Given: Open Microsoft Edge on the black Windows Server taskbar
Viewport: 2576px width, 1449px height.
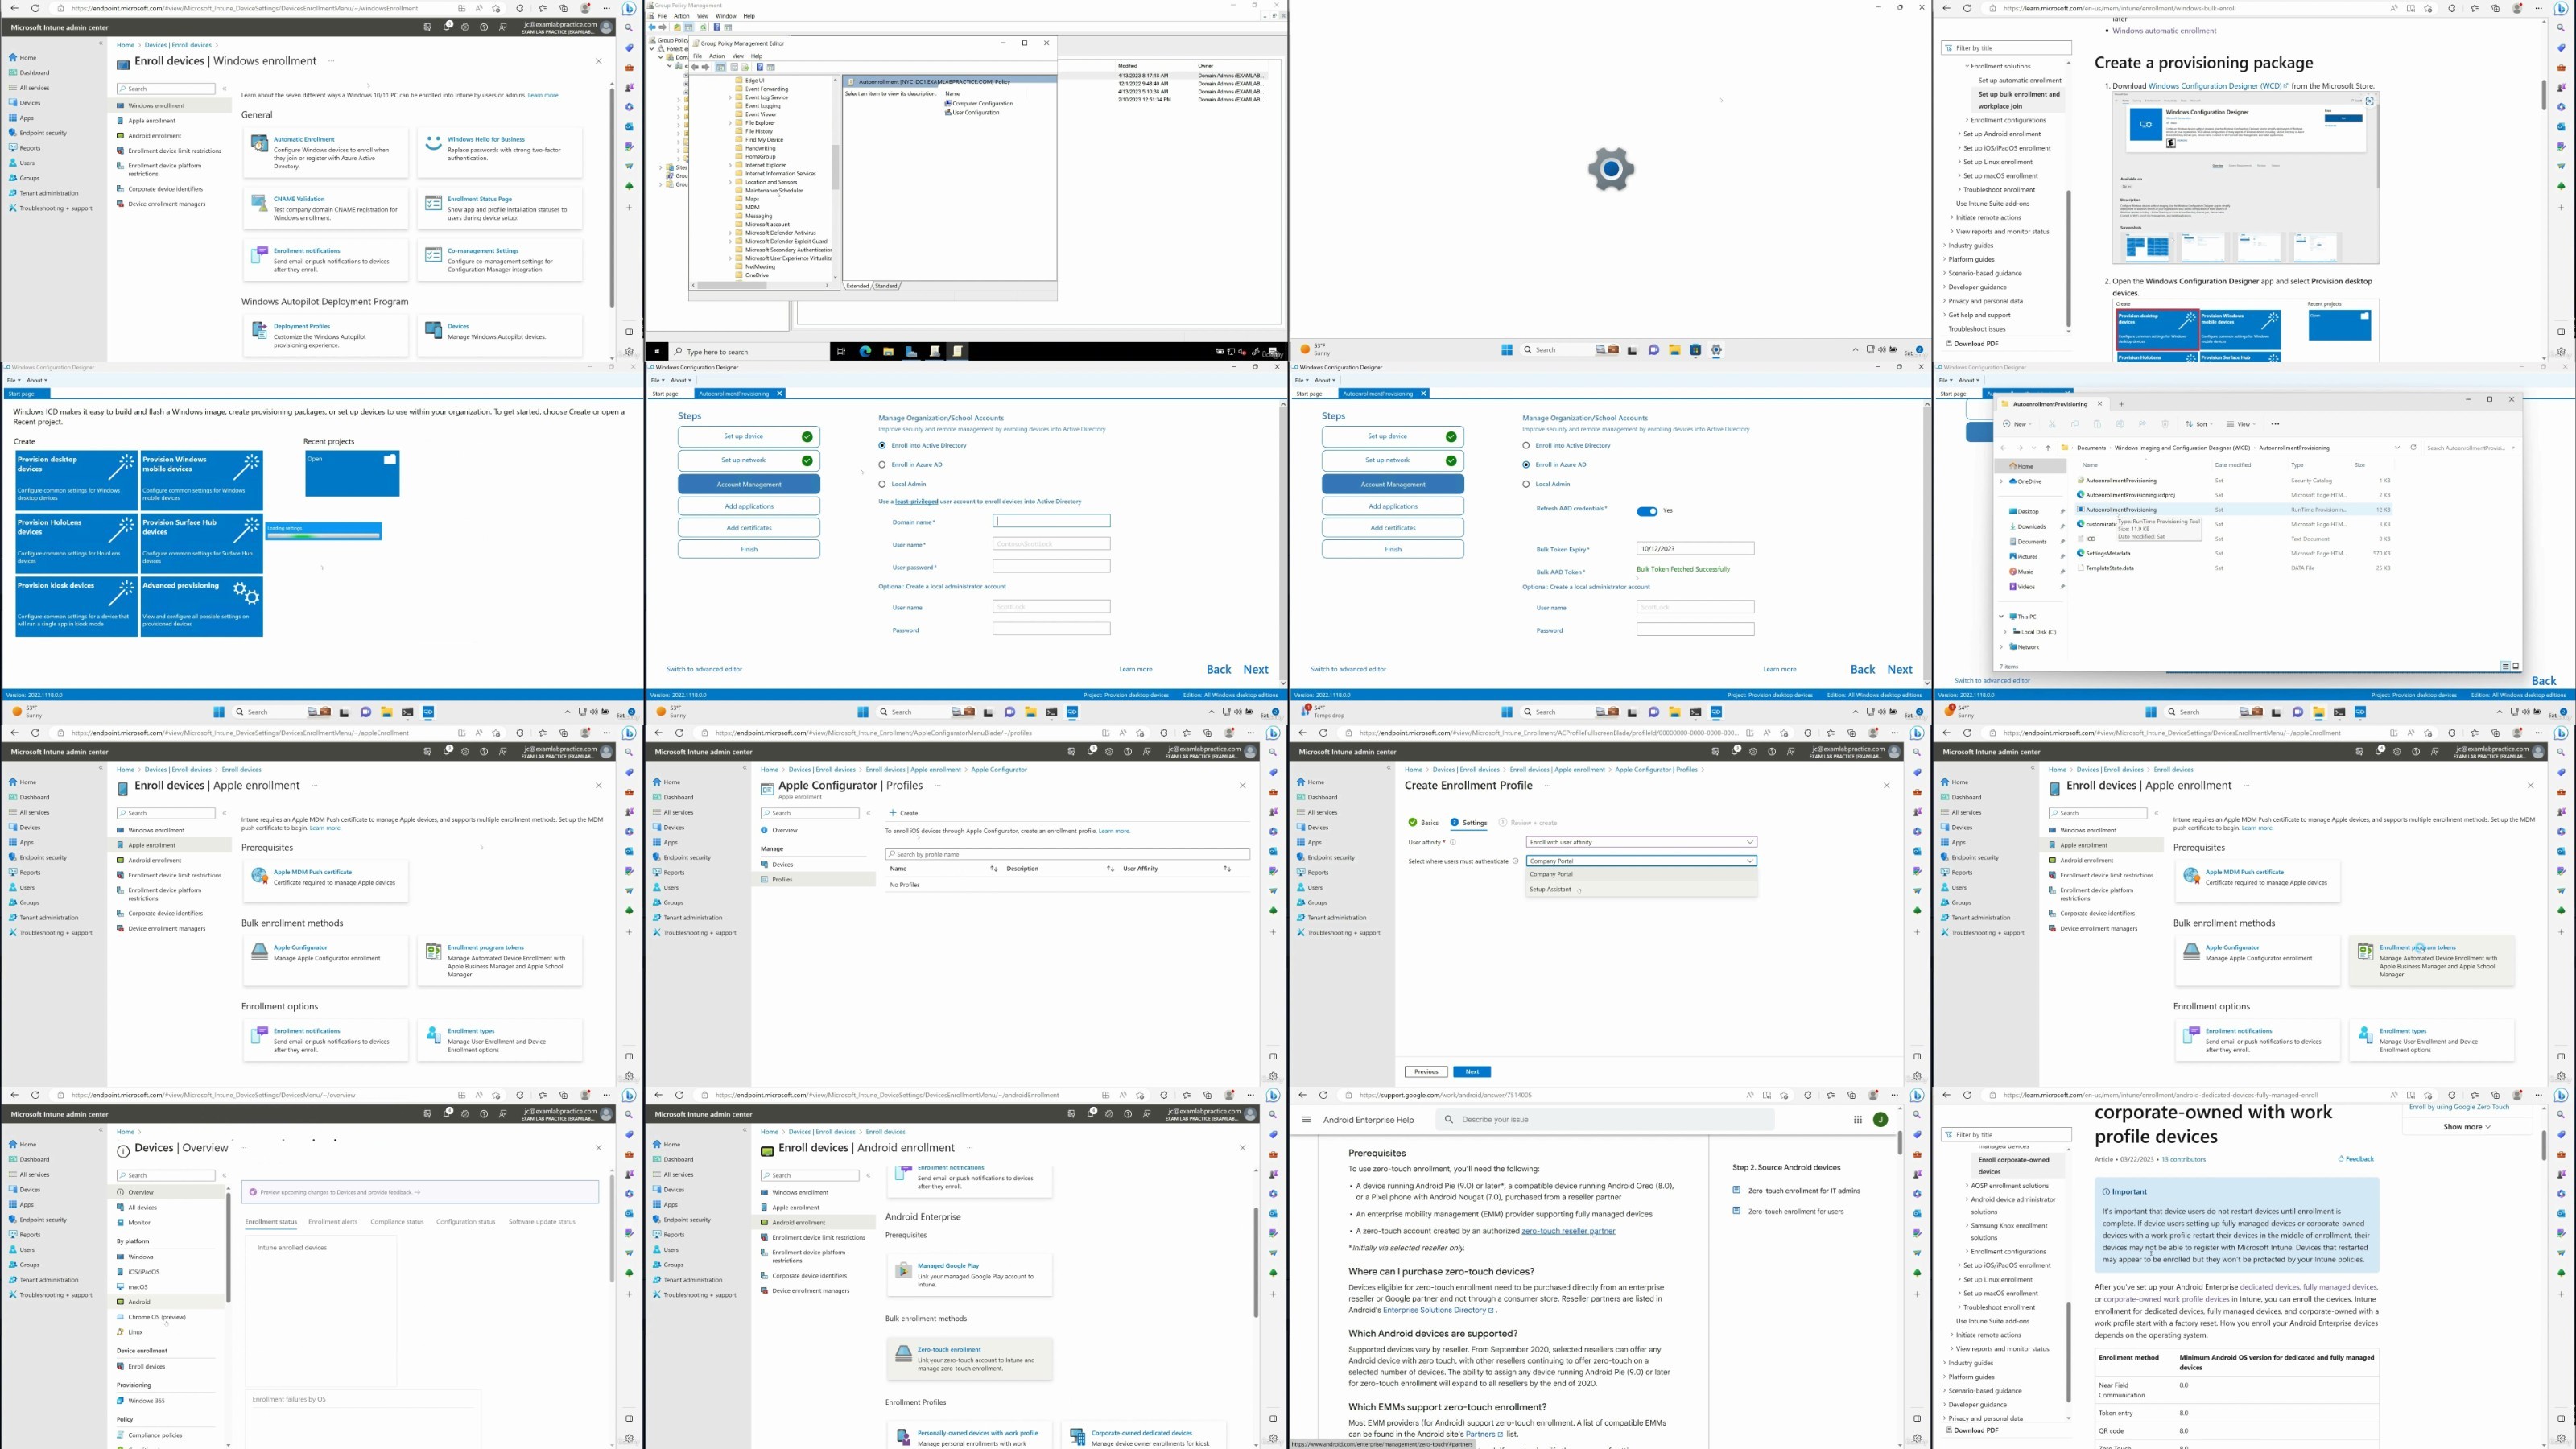Looking at the screenshot, I should click(x=865, y=351).
